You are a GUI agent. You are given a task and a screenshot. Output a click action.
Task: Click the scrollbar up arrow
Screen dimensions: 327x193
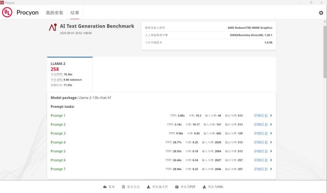click(x=325, y=21)
